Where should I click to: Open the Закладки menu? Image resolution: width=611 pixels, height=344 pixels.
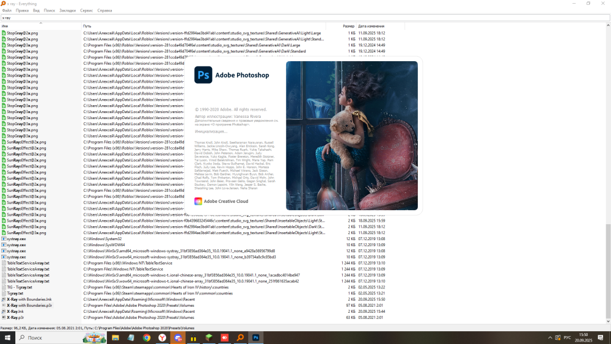(67, 10)
